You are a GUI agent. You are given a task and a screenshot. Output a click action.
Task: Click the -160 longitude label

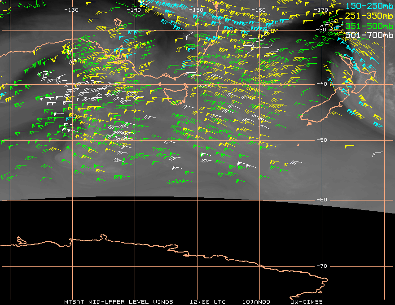click(x=259, y=10)
